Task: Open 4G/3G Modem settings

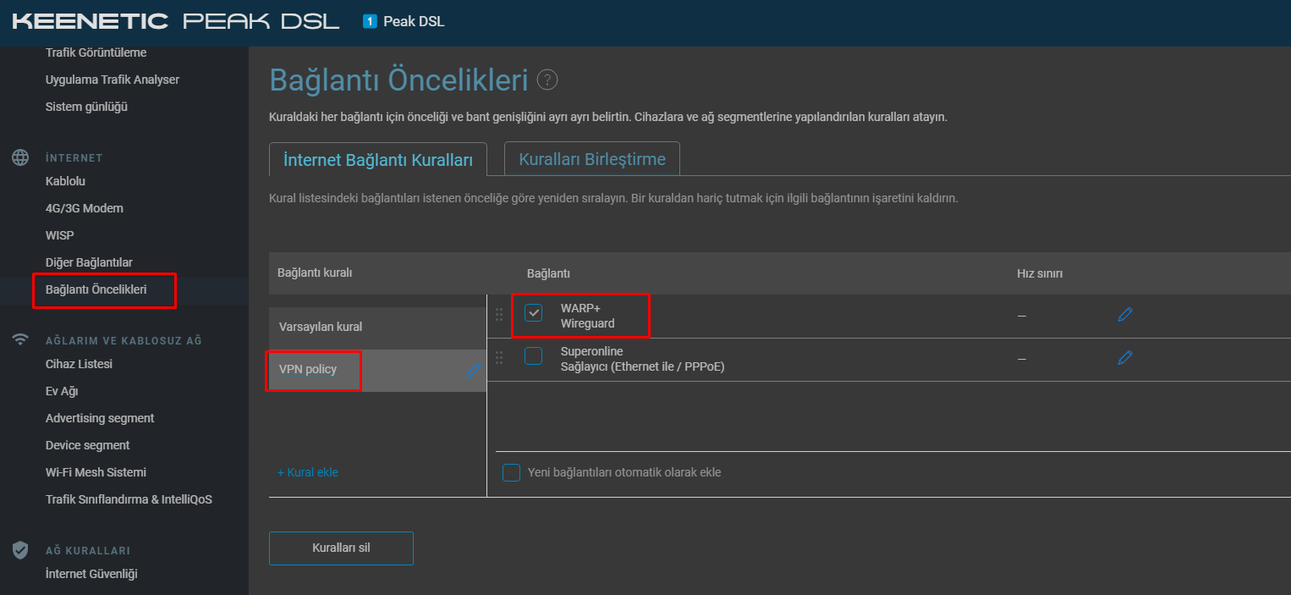Action: tap(85, 208)
